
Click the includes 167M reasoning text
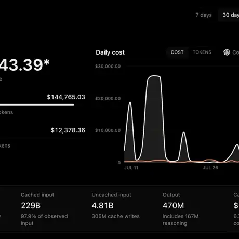181,220
